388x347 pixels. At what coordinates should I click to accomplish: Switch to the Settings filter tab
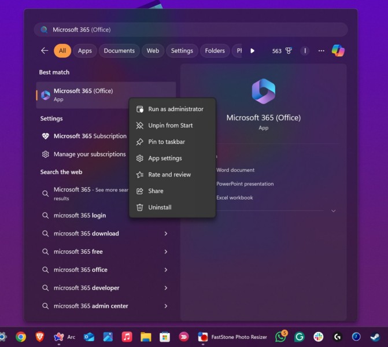pos(182,51)
